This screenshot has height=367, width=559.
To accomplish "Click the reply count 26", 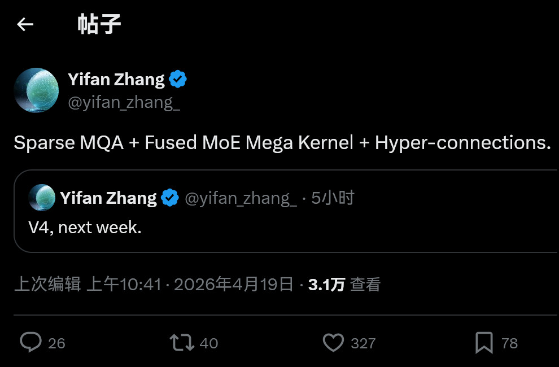I will point(56,343).
